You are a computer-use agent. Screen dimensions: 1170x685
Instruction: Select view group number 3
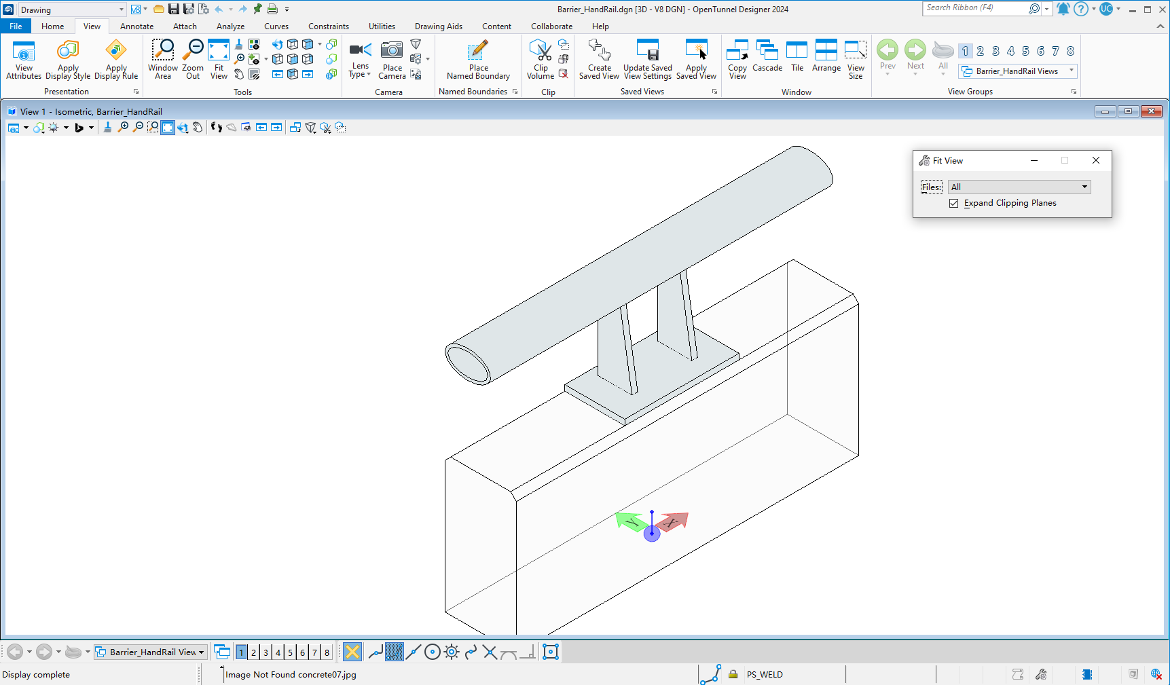click(995, 50)
